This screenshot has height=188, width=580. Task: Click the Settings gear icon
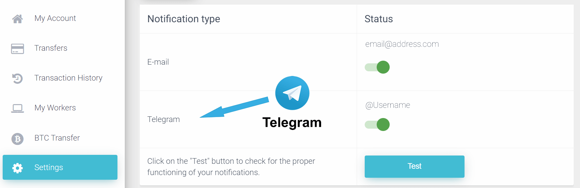17,168
